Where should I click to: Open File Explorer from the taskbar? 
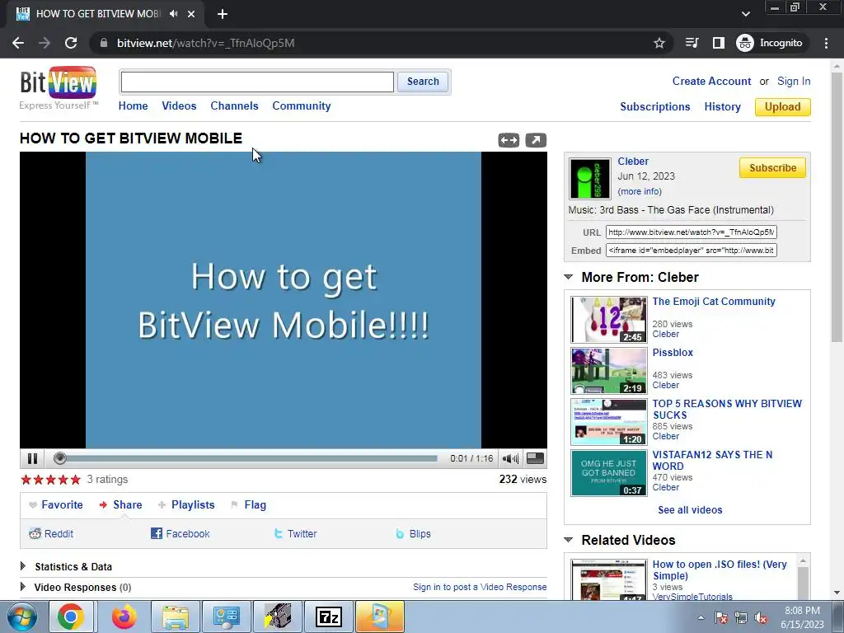pyautogui.click(x=176, y=617)
